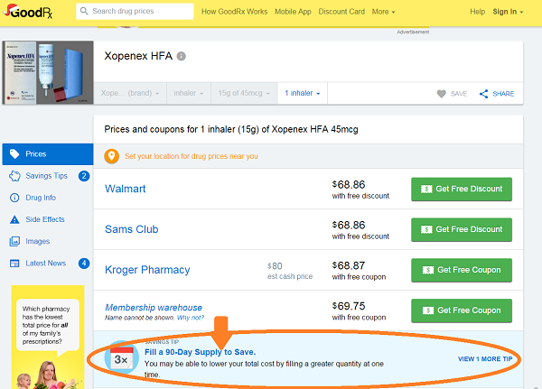Image resolution: width=542 pixels, height=389 pixels.
Task: Open the Membership warehouse link
Action: click(154, 308)
